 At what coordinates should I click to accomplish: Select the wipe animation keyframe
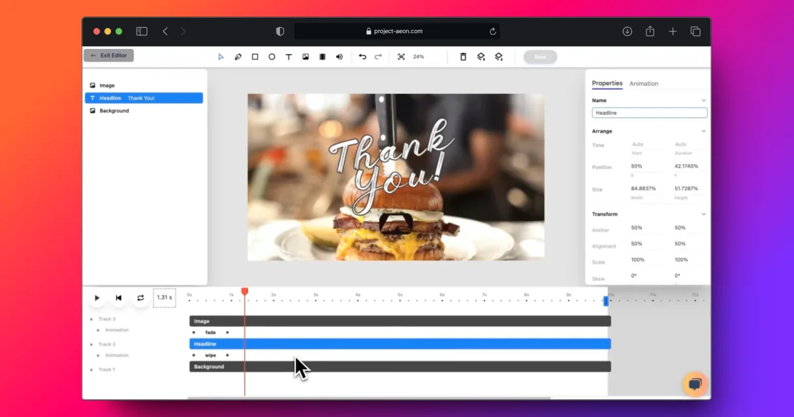210,355
